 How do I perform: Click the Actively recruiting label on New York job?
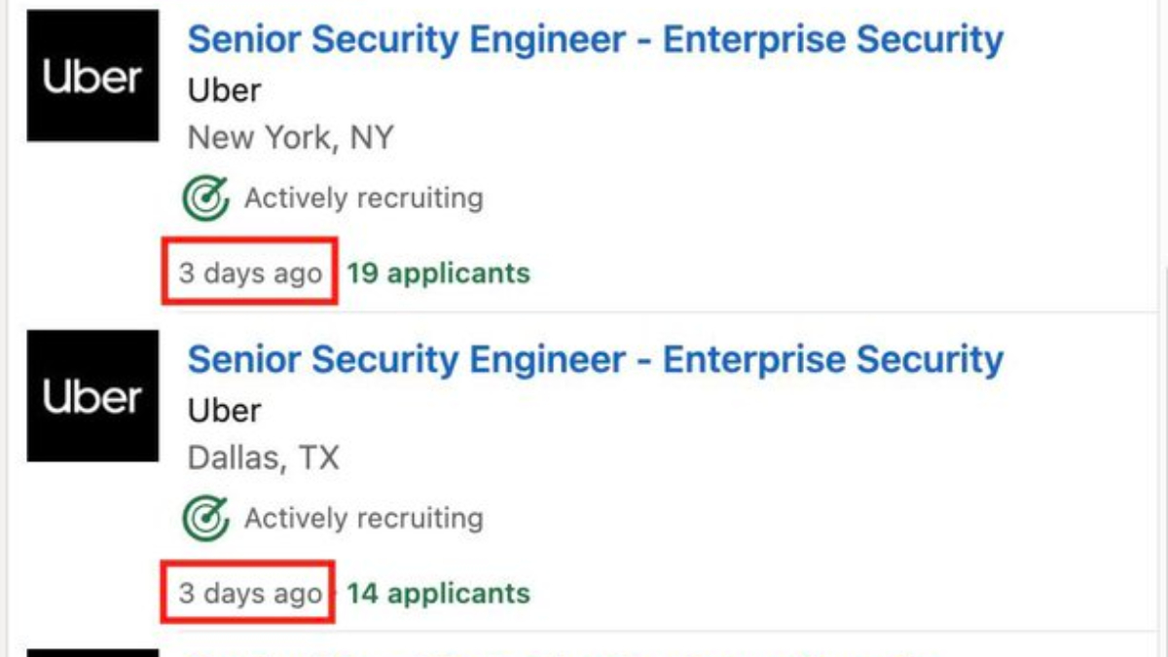tap(363, 199)
